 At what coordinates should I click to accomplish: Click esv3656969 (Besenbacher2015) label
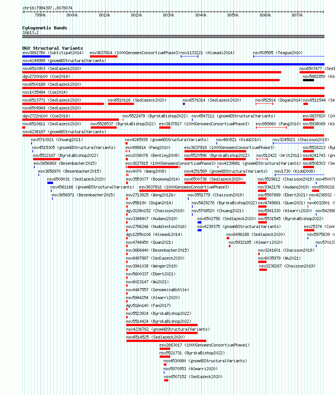(65, 163)
